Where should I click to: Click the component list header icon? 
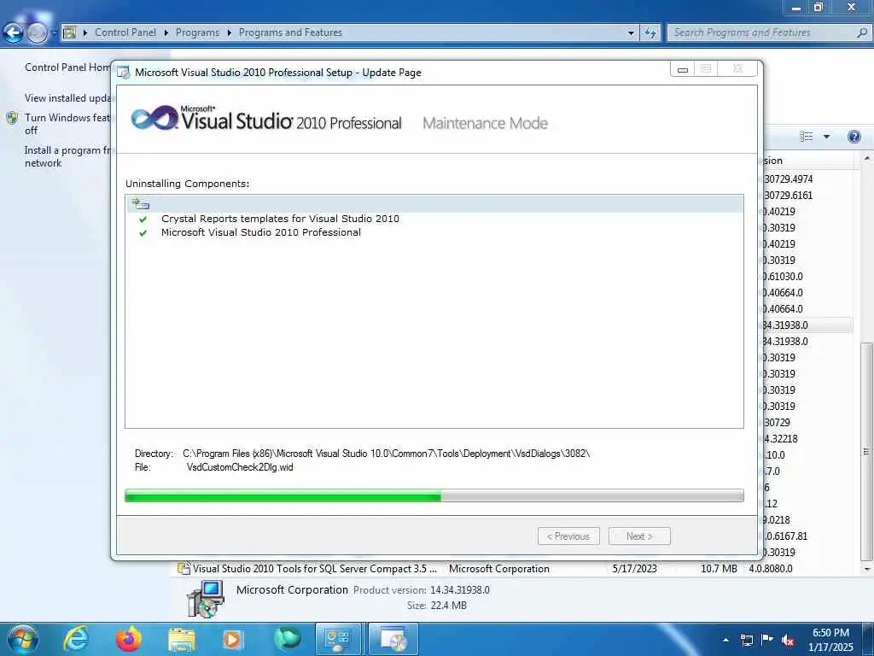[141, 203]
